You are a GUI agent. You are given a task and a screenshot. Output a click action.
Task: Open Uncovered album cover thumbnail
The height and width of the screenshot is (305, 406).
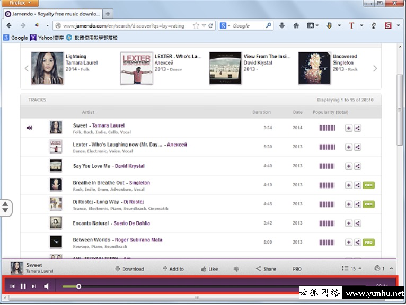coord(314,68)
